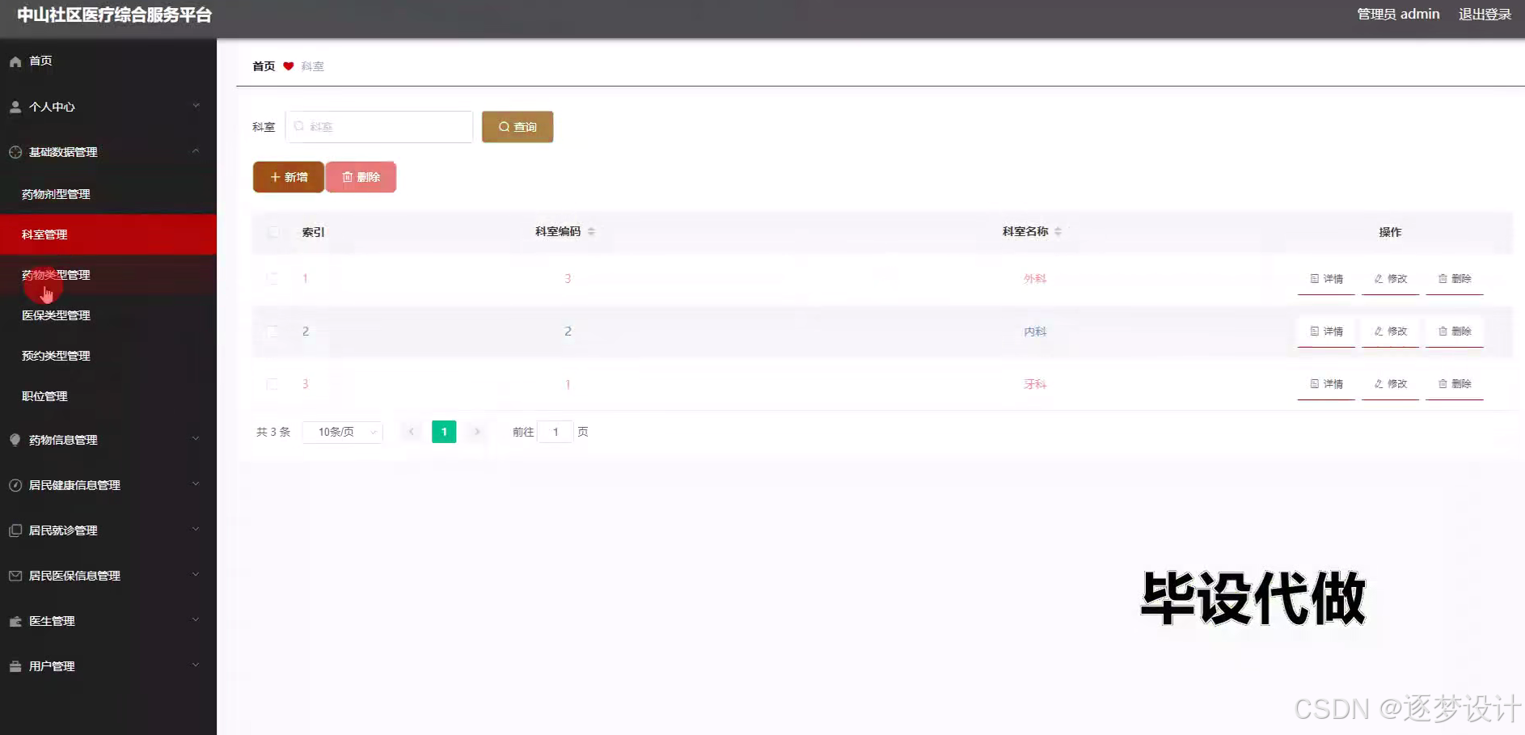Sort by the 科室编码 column arrows
The image size is (1525, 735).
pyautogui.click(x=591, y=231)
